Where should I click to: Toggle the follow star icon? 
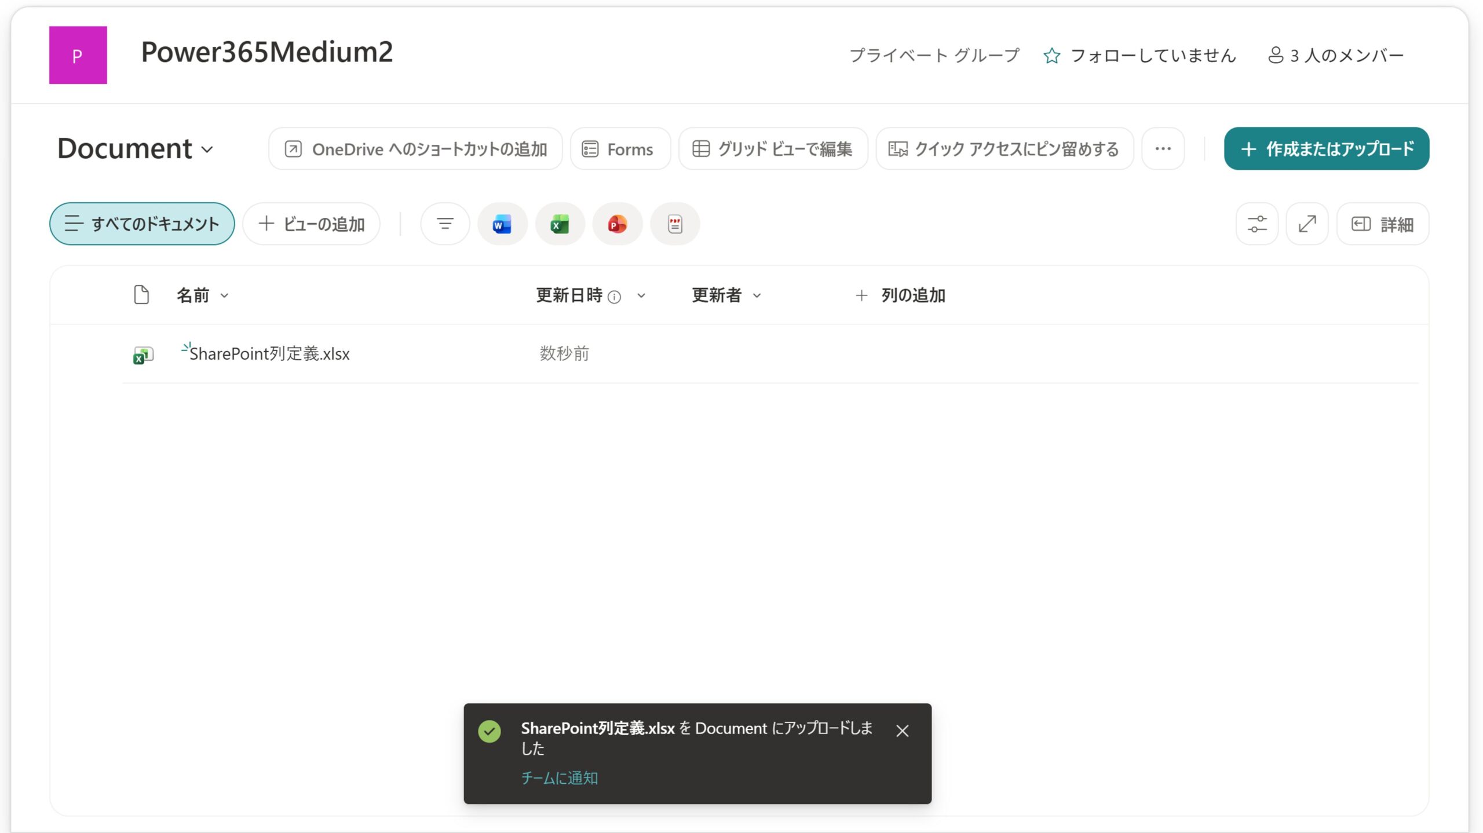1051,56
